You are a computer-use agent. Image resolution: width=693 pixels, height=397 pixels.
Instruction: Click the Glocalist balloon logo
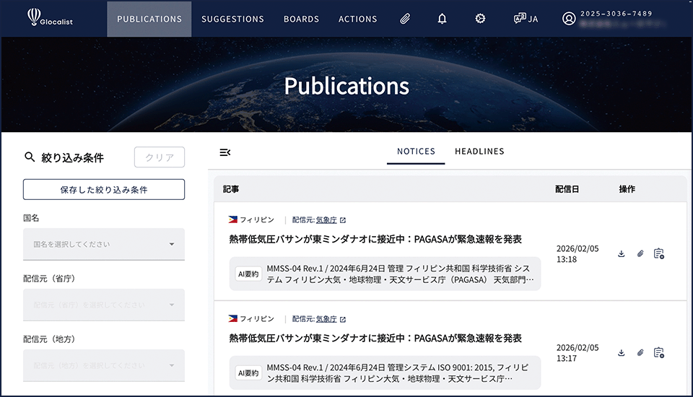pos(50,17)
